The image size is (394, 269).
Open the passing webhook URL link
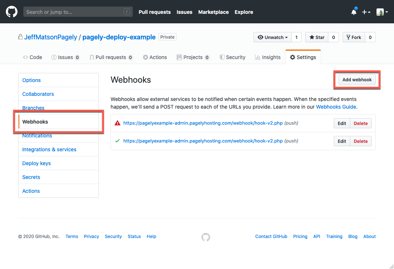[203, 141]
